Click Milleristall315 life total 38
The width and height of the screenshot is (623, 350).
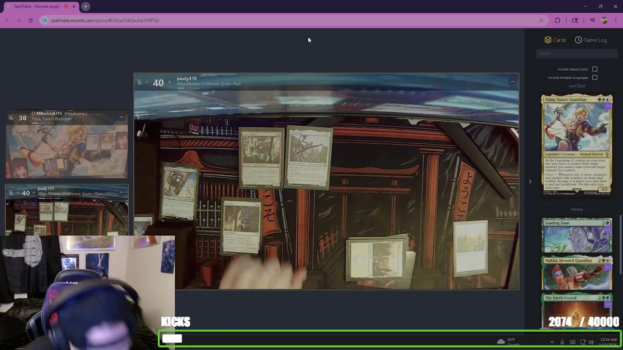click(x=23, y=118)
